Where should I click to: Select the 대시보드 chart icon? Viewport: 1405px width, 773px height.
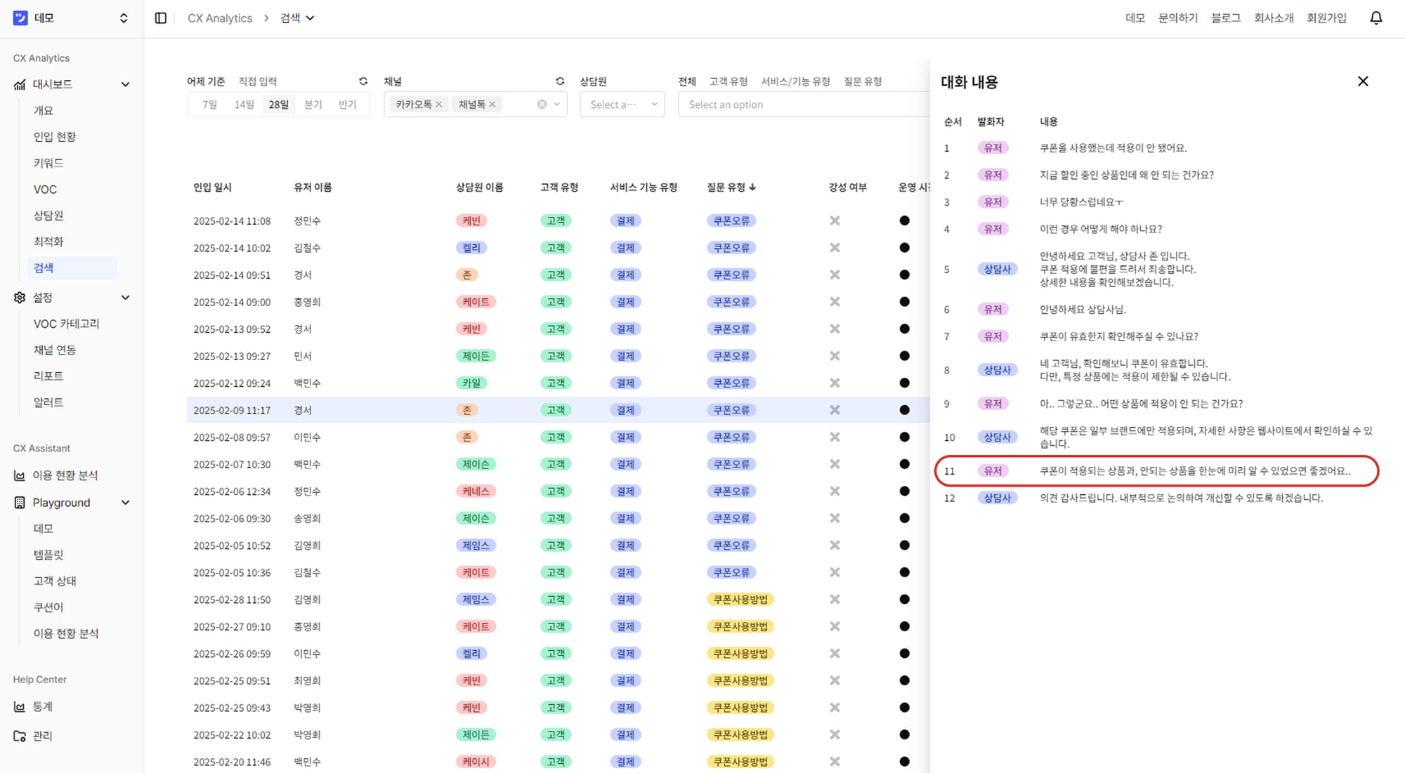tap(19, 84)
